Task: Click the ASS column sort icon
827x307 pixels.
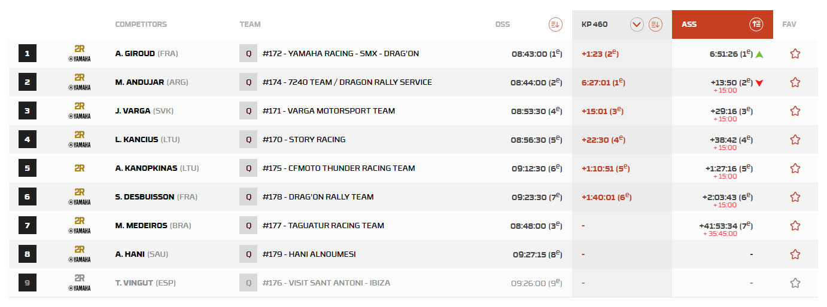Action: pyautogui.click(x=756, y=24)
